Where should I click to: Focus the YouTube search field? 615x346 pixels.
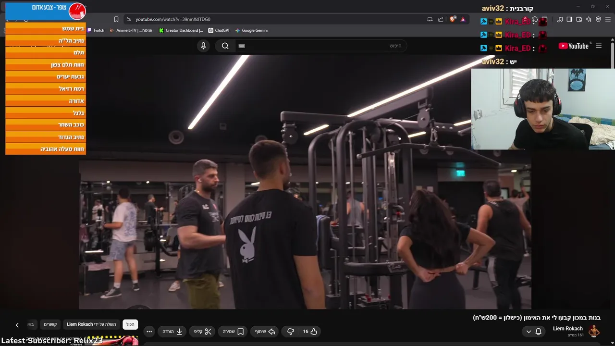click(320, 46)
